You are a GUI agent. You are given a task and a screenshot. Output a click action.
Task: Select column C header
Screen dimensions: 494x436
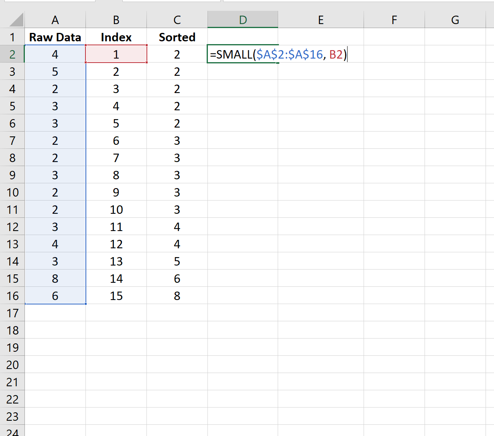coord(177,20)
